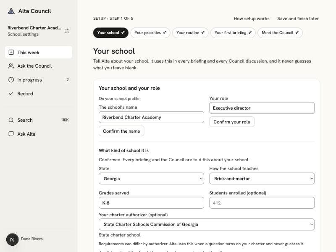336x252 pixels.
Task: Click Confirm the name button
Action: coord(121,131)
